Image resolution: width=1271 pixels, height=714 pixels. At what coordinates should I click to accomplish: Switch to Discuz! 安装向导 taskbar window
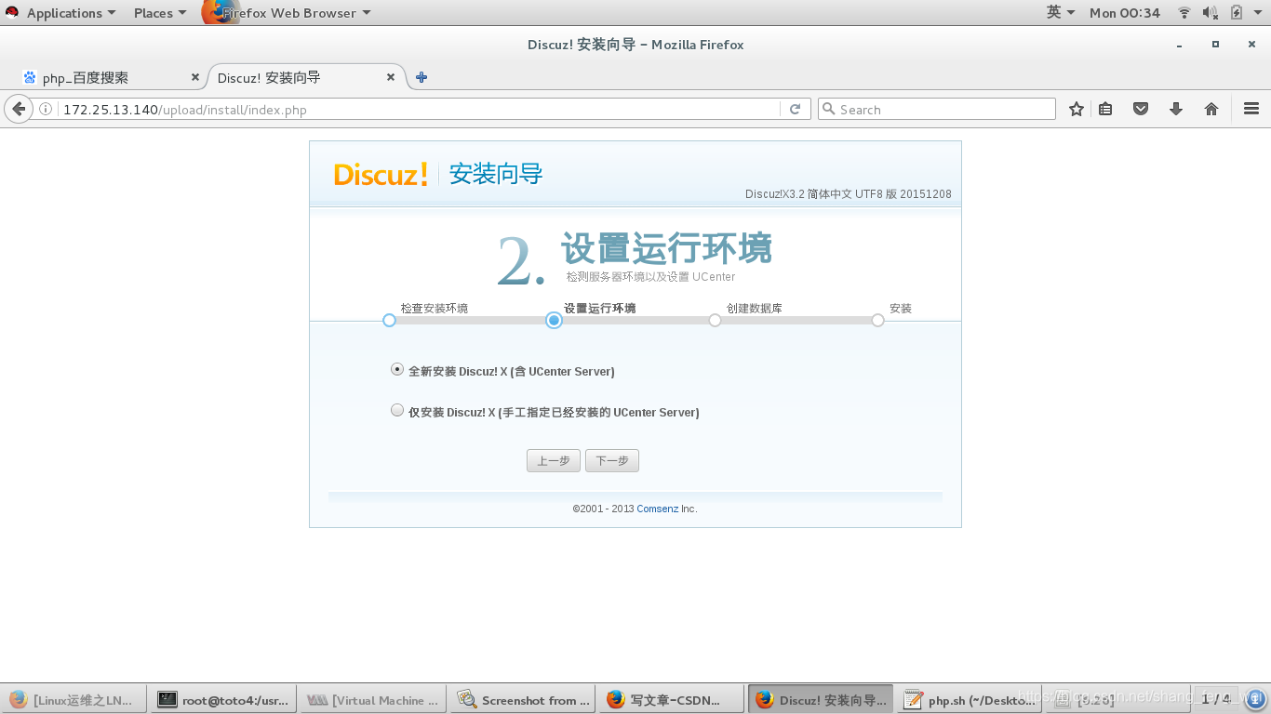[x=822, y=700]
